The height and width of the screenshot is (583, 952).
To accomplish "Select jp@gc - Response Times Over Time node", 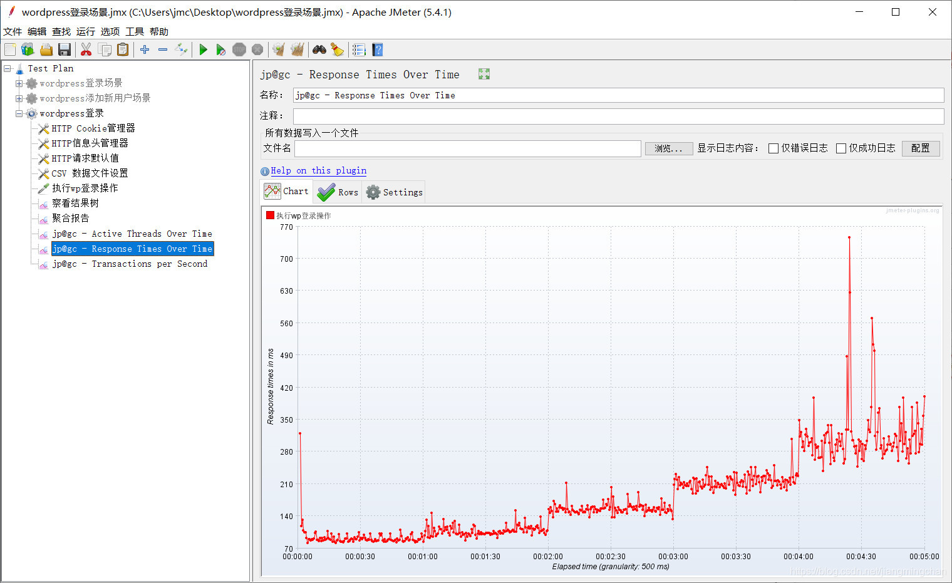I will pyautogui.click(x=133, y=249).
